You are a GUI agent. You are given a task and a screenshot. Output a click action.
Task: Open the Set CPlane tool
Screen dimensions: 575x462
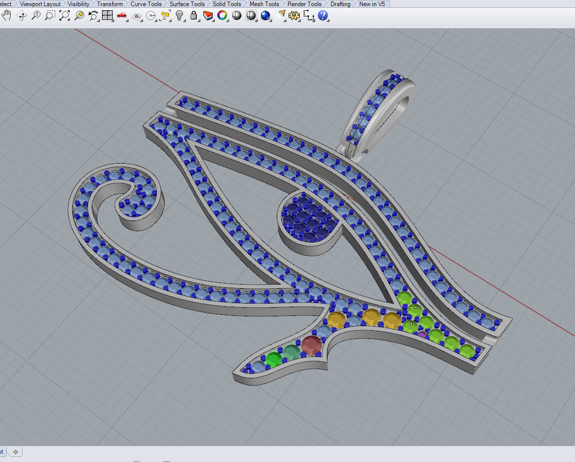click(x=137, y=16)
